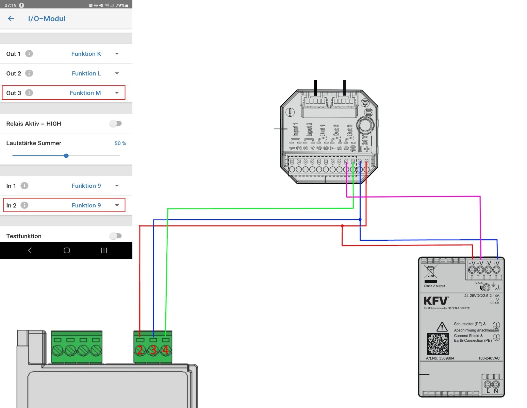
Task: Open info icon next to Out 1
Action: (29, 54)
